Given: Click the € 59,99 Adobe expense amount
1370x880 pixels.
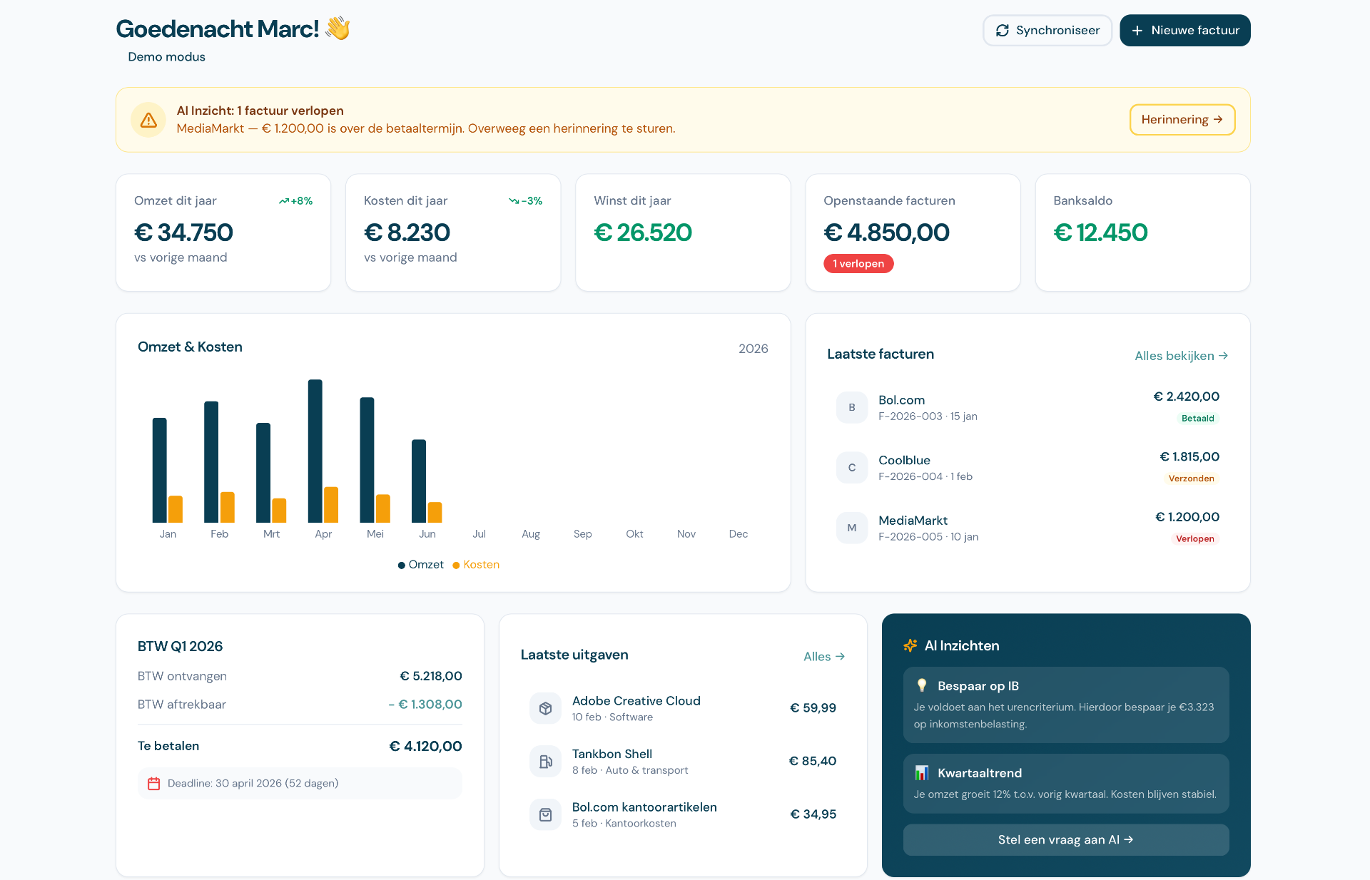Looking at the screenshot, I should 813,708.
